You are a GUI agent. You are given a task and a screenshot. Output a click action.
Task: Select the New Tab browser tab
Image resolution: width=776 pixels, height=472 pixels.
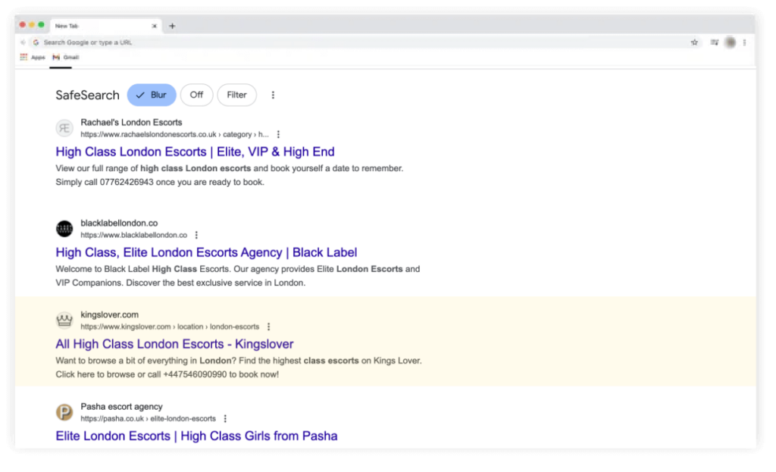pos(105,26)
